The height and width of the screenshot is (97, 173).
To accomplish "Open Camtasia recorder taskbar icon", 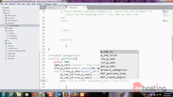I will point(51,95).
